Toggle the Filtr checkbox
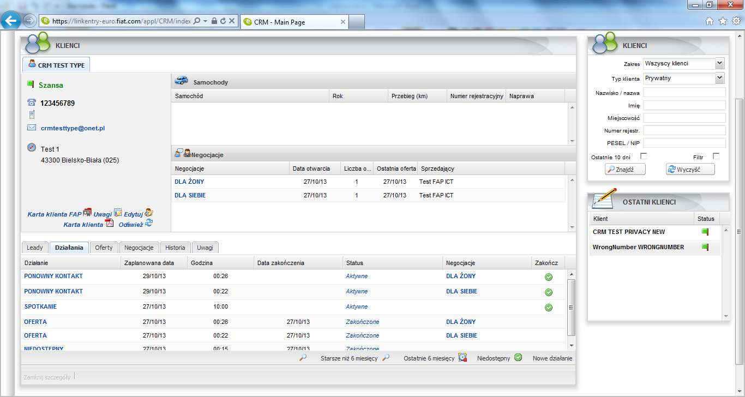This screenshot has height=397, width=745. pyautogui.click(x=716, y=157)
